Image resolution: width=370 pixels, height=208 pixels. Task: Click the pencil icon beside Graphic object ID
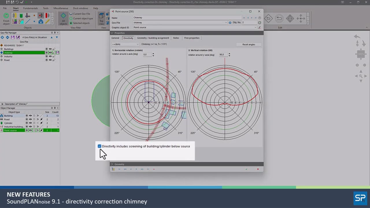pyautogui.click(x=260, y=27)
